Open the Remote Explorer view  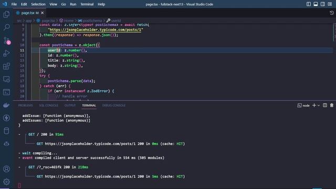click(x=6, y=79)
